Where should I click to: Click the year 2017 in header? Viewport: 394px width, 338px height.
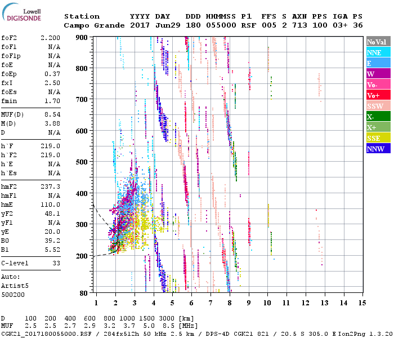click(x=140, y=25)
